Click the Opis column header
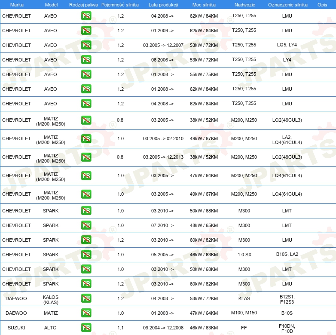This screenshot has width=336, height=335. pyautogui.click(x=322, y=5)
